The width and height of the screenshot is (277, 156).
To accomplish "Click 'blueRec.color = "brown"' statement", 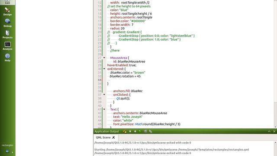I will click(x=128, y=72).
